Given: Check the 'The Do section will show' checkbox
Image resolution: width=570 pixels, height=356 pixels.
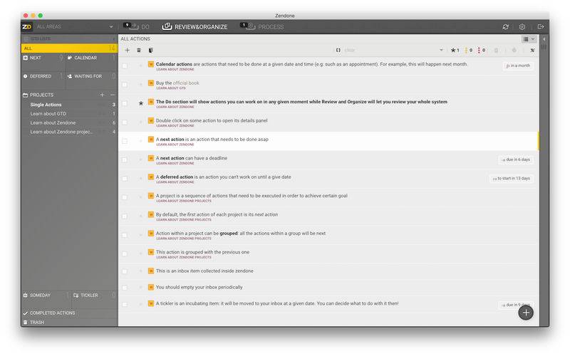Looking at the screenshot, I should [x=125, y=103].
